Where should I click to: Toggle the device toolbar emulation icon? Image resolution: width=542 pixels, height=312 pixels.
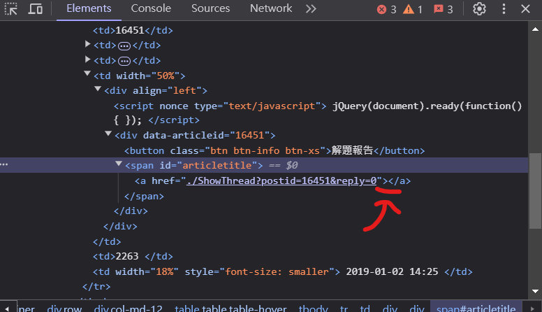pos(35,9)
